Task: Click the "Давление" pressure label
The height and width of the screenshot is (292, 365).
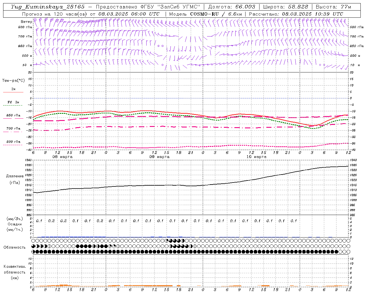Action: click(15, 176)
